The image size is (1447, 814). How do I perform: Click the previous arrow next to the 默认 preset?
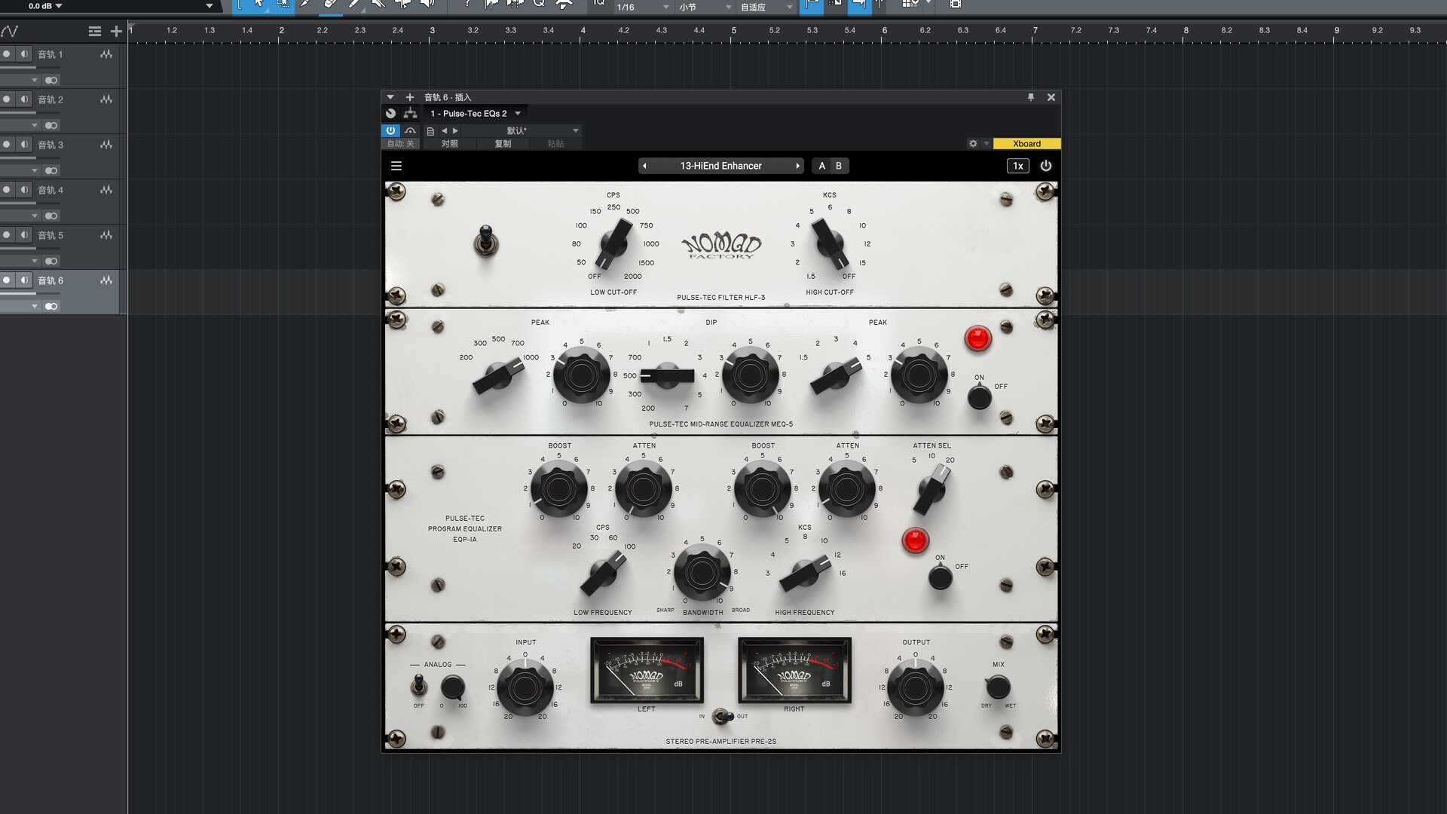(x=444, y=131)
